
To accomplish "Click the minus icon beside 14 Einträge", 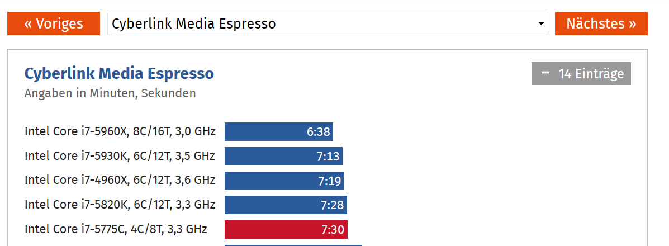I will point(545,73).
